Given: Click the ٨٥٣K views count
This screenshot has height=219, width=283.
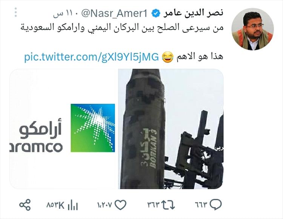Looking at the screenshot, I should (55, 205).
